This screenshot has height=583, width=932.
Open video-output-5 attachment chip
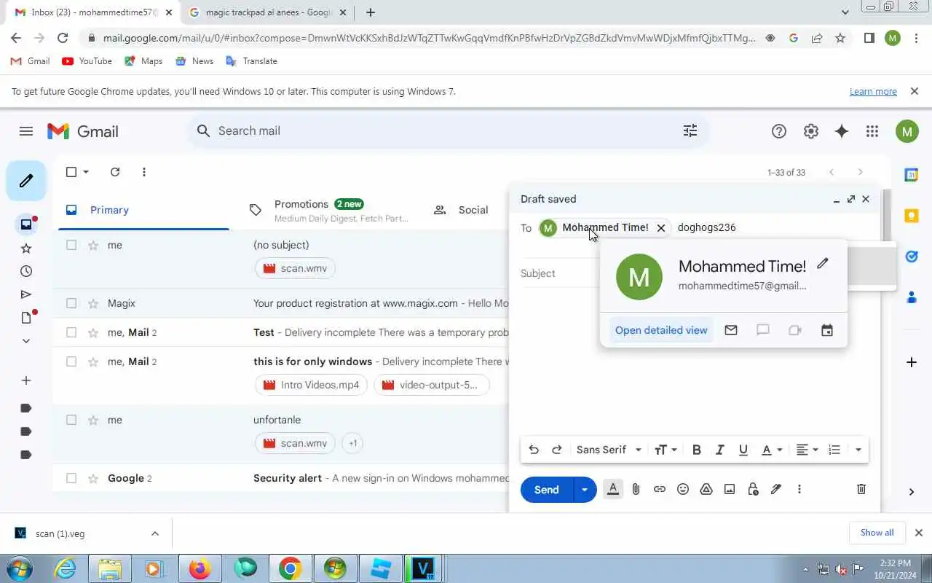[431, 385]
